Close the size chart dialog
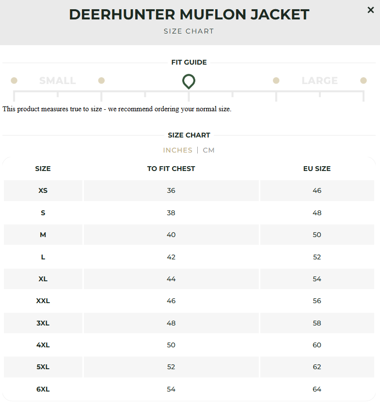The image size is (380, 410). point(370,10)
